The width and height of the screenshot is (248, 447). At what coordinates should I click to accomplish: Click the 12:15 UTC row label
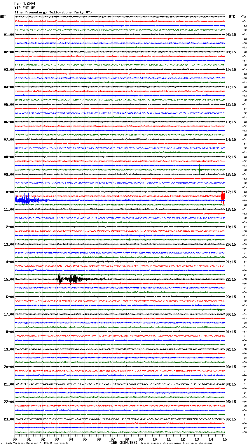231,105
